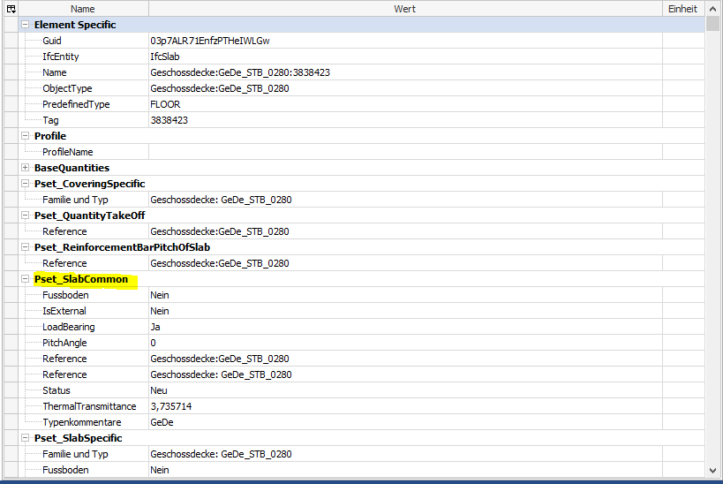Select the PredefinedType property row
This screenshot has width=723, height=484.
coord(362,104)
